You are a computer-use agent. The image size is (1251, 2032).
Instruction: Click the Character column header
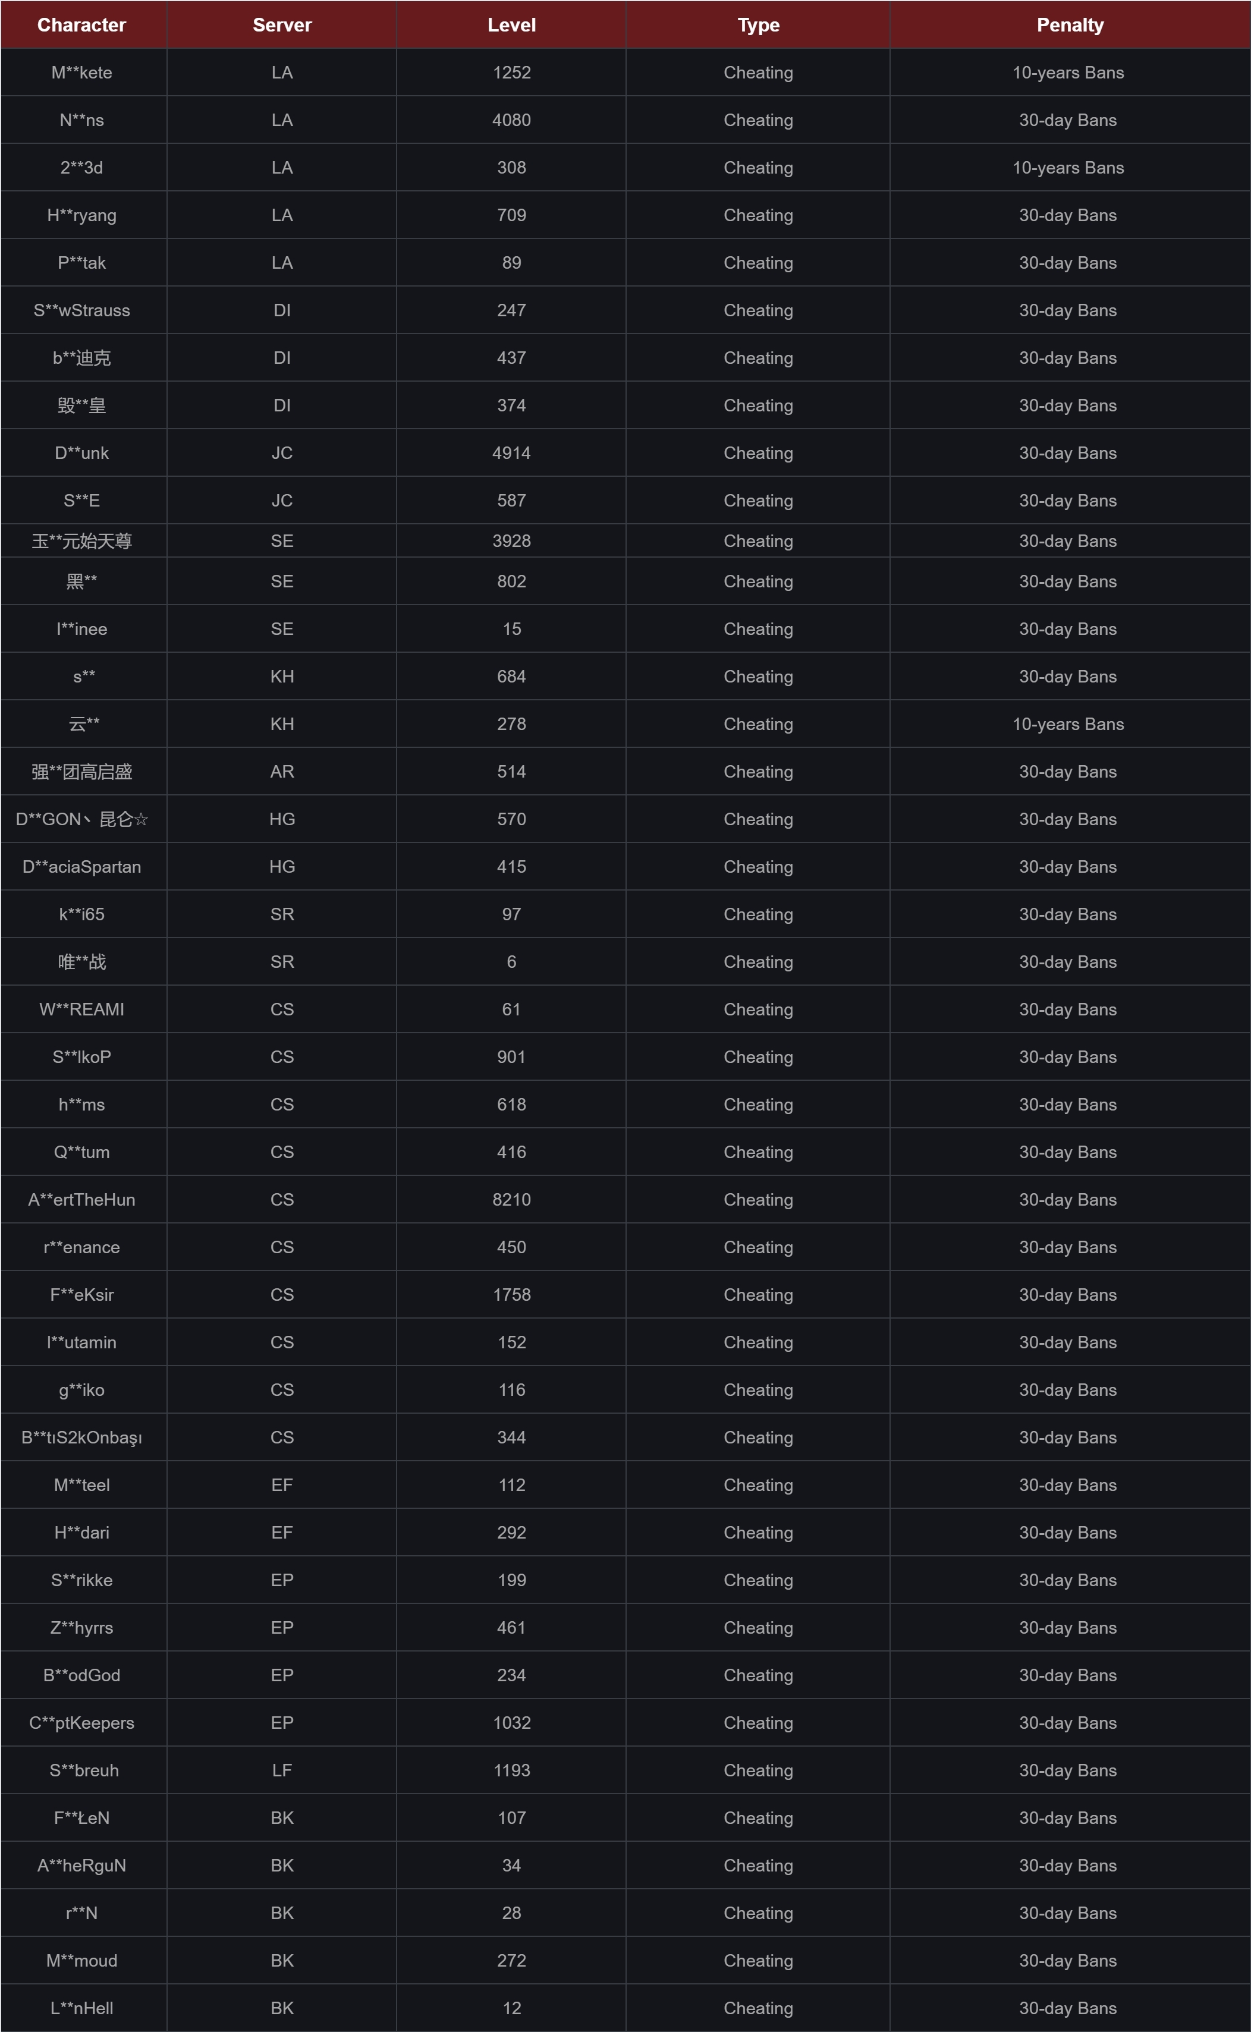81,25
